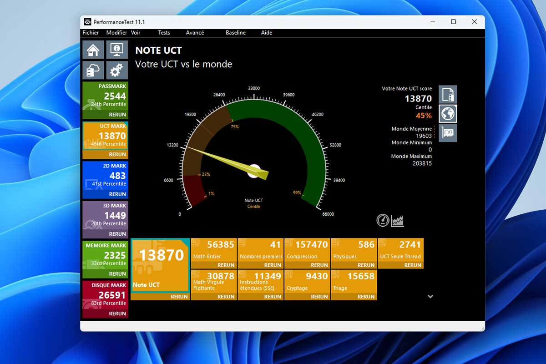Rerun the Compression test
The image size is (546, 364).
319,265
